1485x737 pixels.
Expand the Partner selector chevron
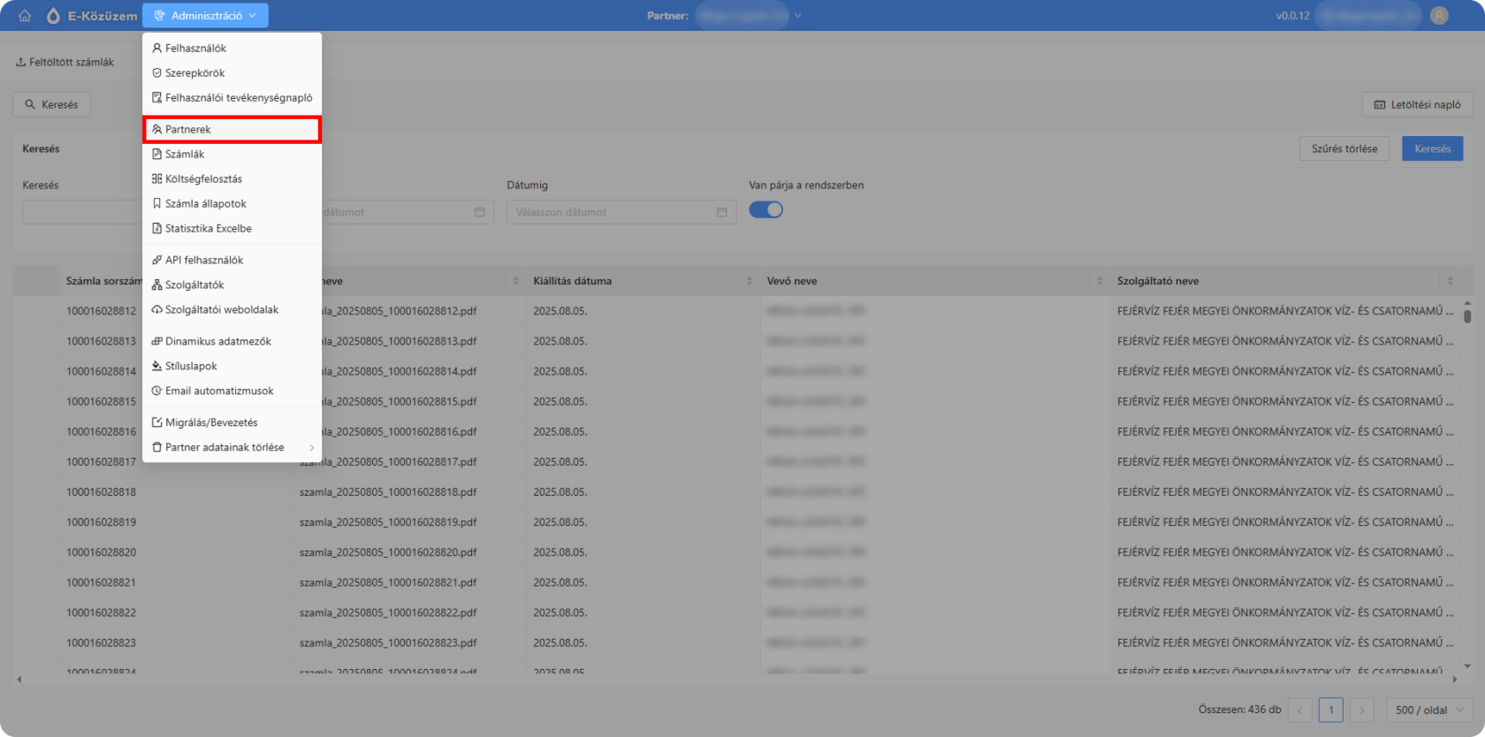click(797, 16)
